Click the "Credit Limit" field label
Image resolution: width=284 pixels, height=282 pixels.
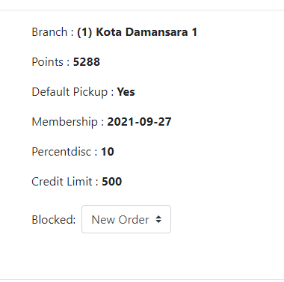[62, 182]
